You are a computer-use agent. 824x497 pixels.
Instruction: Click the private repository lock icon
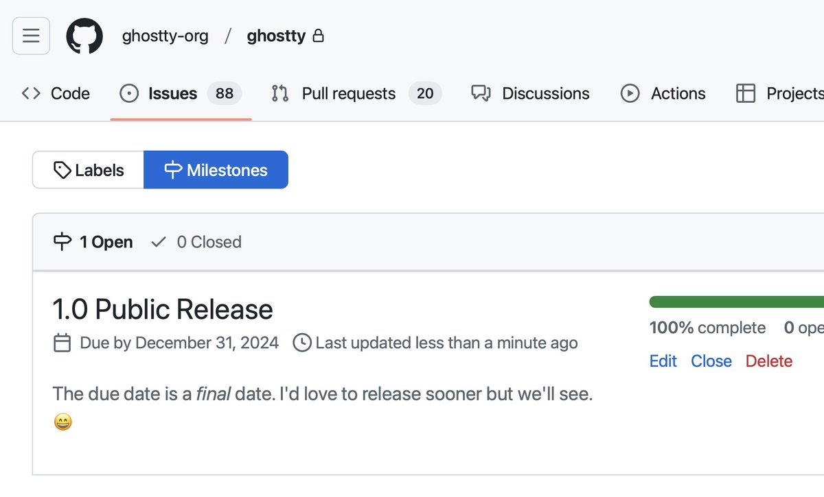tap(318, 36)
